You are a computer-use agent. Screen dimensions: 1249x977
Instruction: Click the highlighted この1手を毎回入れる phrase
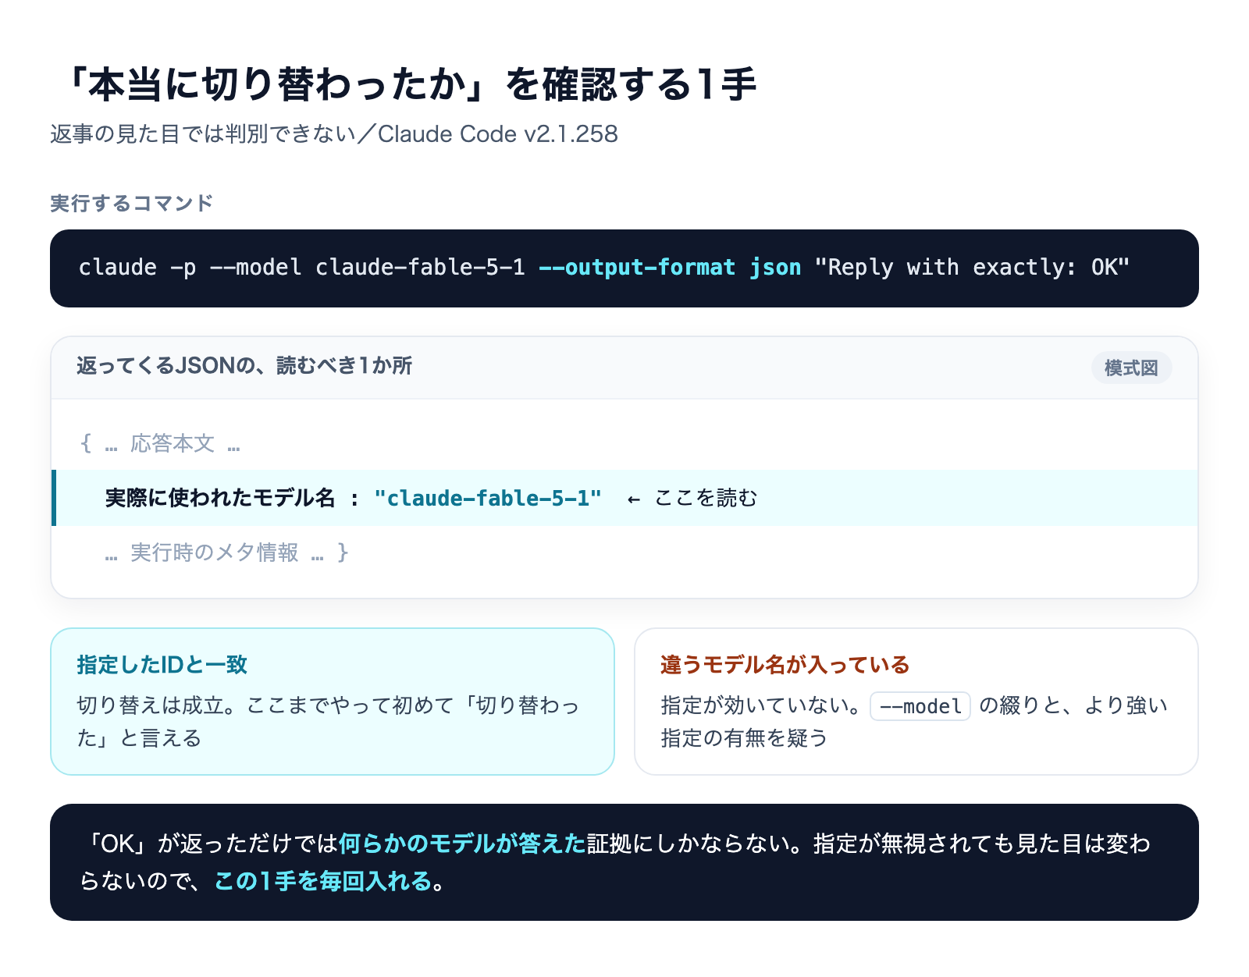pos(323,881)
